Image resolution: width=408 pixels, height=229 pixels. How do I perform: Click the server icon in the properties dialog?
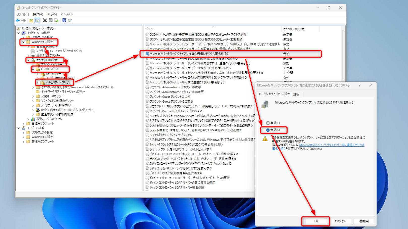point(265,104)
